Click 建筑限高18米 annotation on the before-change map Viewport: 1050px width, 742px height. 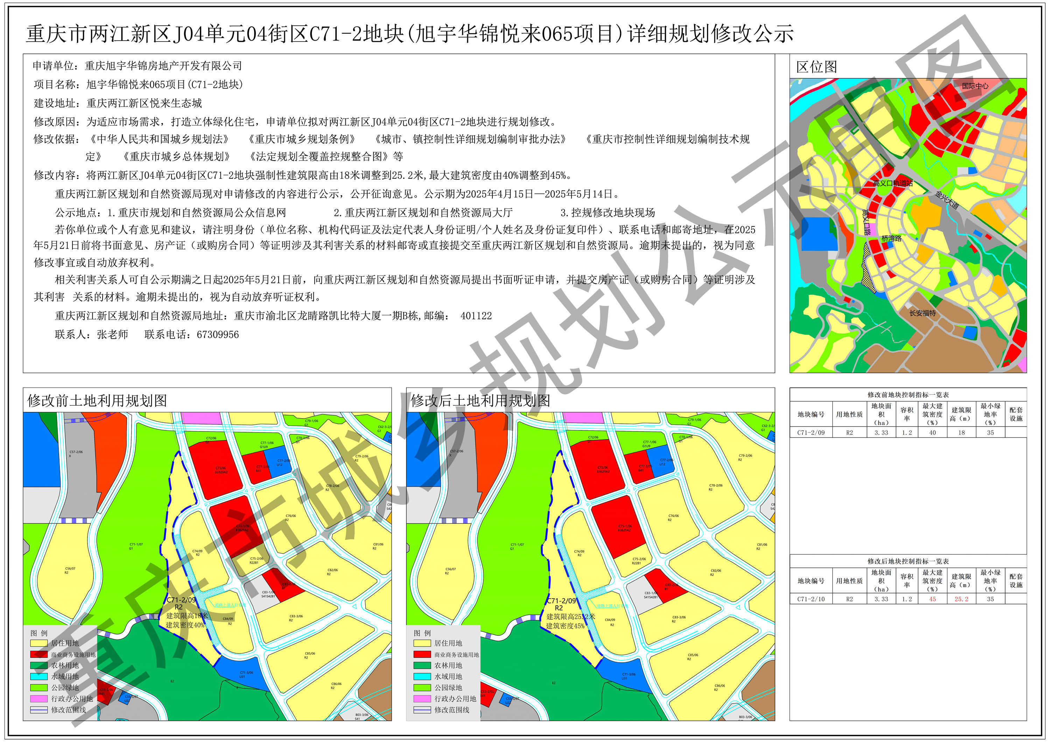coord(187,616)
